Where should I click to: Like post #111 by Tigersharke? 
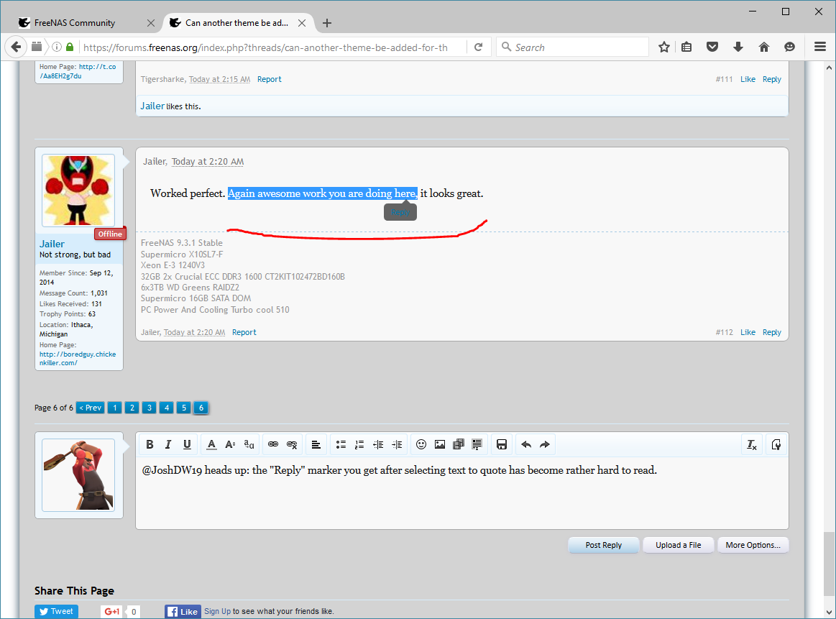pyautogui.click(x=748, y=79)
